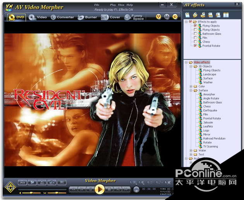Select 'Landscape' effect under 3D Objects
244x200 pixels.
point(210,74)
